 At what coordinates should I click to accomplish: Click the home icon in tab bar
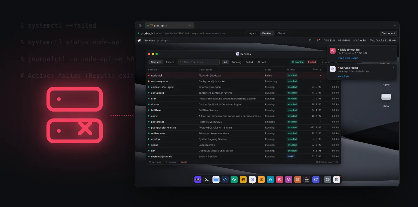pyautogui.click(x=140, y=25)
